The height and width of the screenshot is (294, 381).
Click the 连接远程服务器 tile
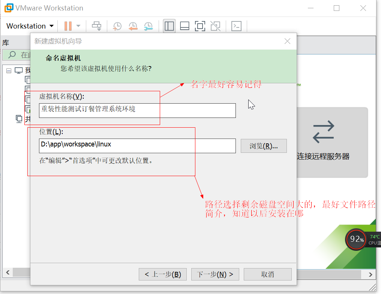(x=332, y=142)
